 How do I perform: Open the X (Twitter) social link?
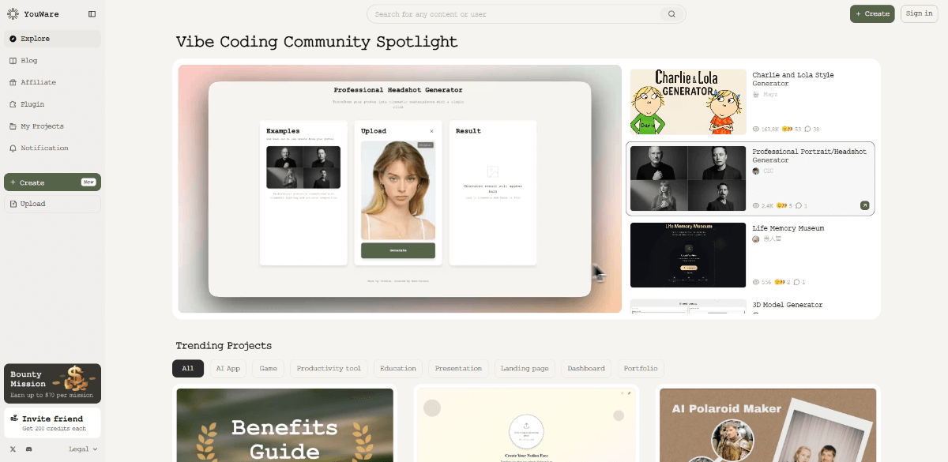click(13, 449)
